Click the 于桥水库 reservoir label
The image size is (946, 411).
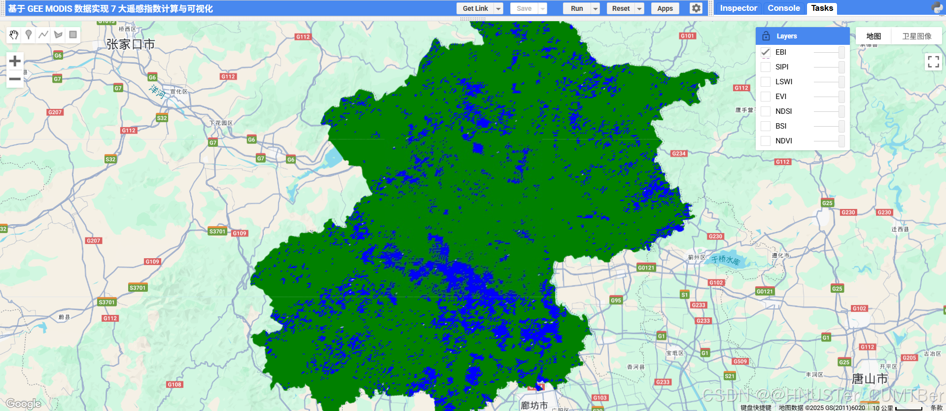pyautogui.click(x=725, y=259)
